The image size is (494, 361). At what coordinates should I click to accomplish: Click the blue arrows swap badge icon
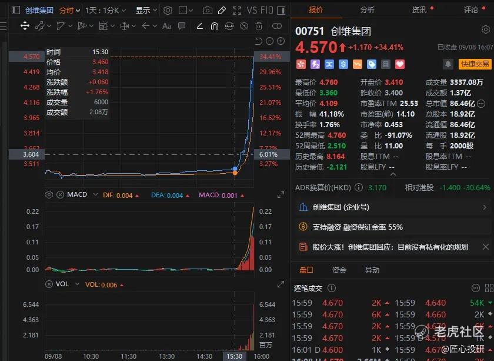coord(329,64)
